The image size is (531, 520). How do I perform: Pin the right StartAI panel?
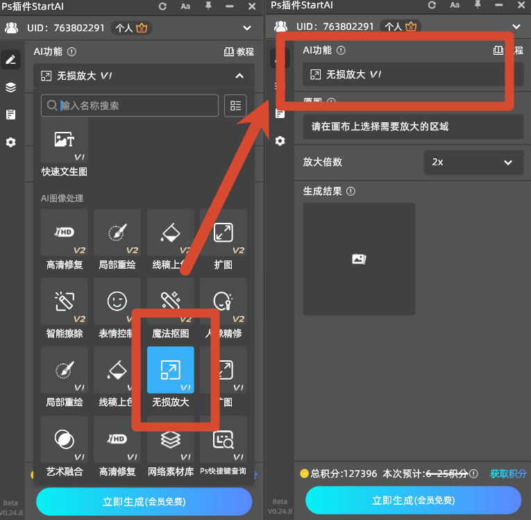(x=478, y=5)
